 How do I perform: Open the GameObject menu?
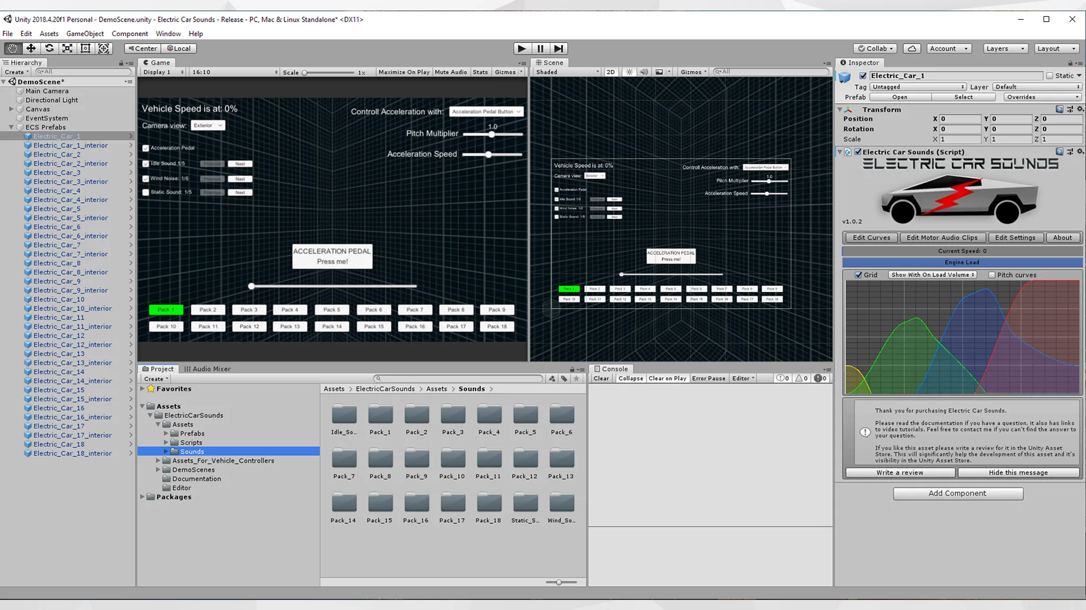85,33
